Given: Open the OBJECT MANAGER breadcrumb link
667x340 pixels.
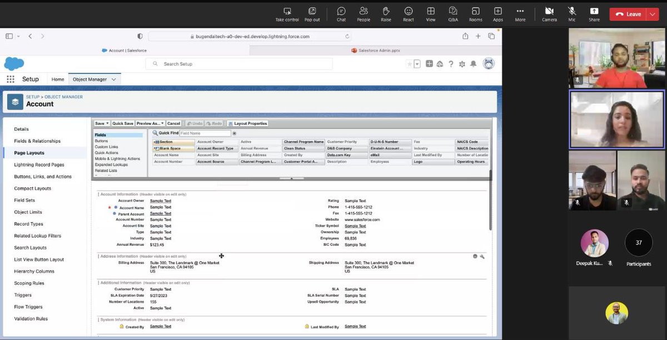Looking at the screenshot, I should click(x=63, y=97).
